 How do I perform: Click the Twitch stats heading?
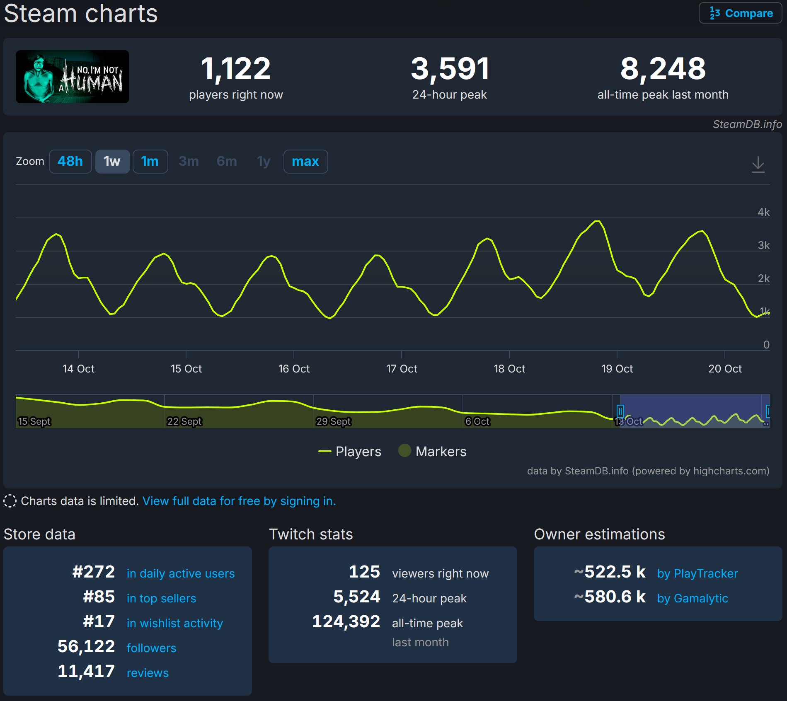pyautogui.click(x=311, y=534)
